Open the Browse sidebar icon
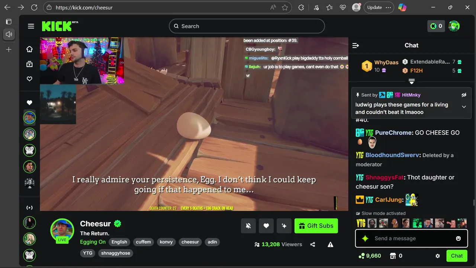Screen dimensions: 476x268 tap(29, 64)
